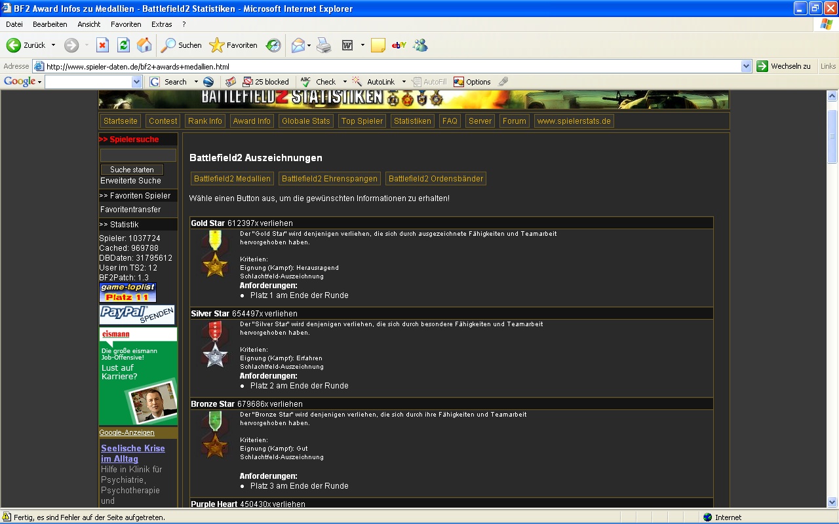Image resolution: width=839 pixels, height=524 pixels.
Task: Click the green forward arrow button
Action: click(71, 45)
